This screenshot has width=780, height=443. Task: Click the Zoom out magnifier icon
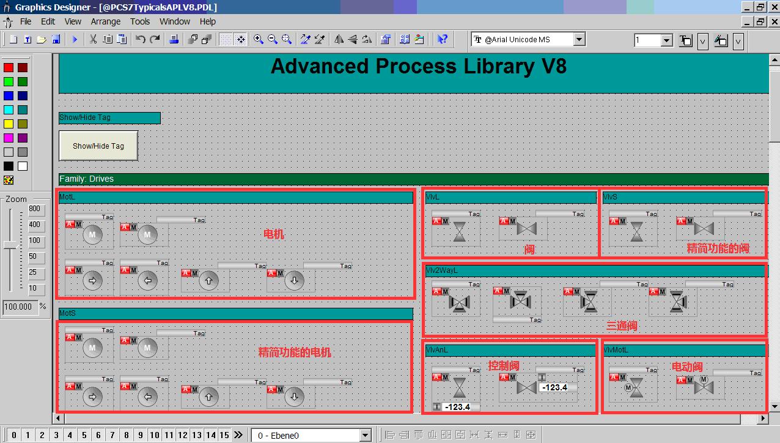pyautogui.click(x=273, y=39)
